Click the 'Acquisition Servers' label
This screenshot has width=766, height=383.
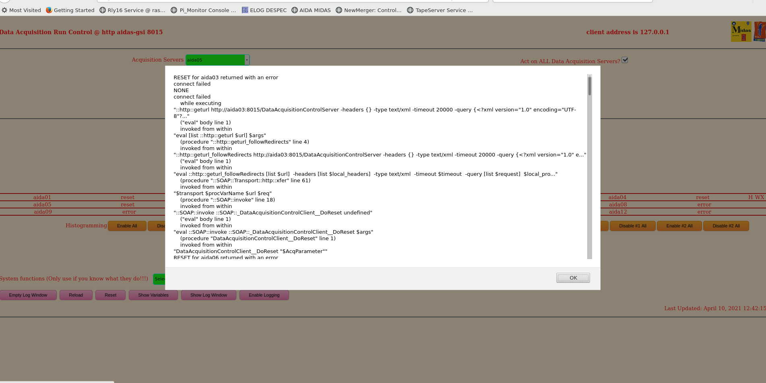coord(157,60)
